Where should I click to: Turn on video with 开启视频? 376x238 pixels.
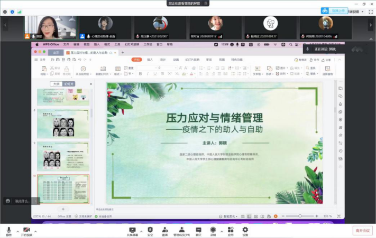coord(26,230)
